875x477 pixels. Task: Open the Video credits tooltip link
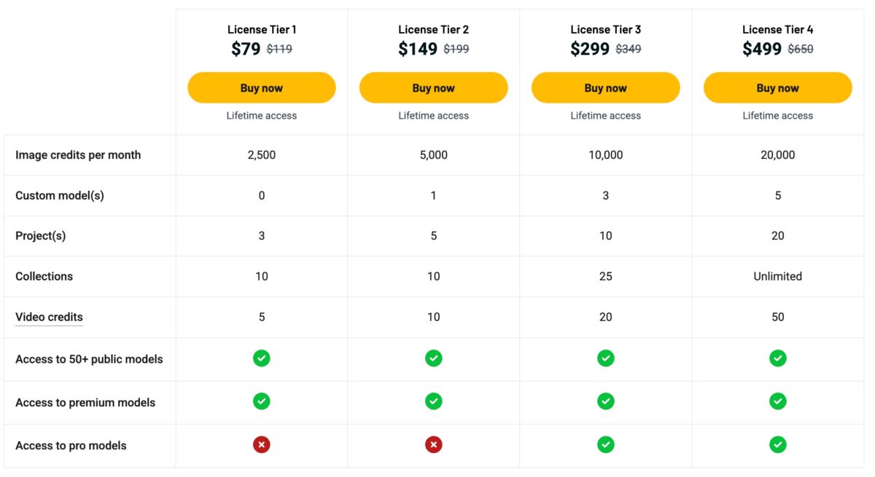[49, 317]
